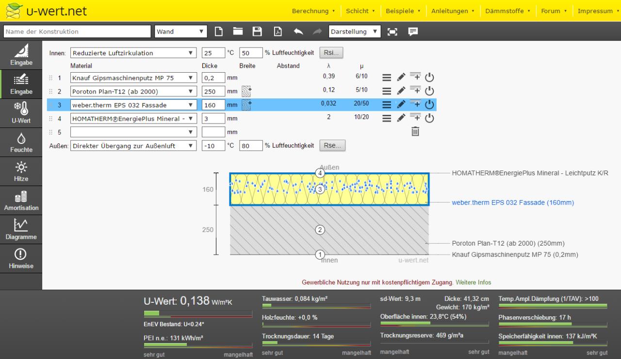
Task: Open the Diagramme sidebar tab
Action: [x=21, y=230]
